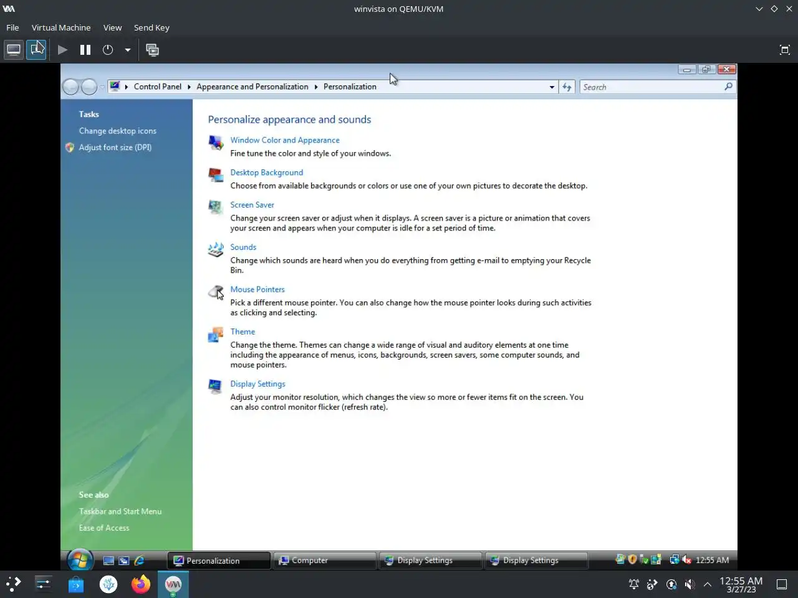Click the Window Color and Appearance icon

216,143
